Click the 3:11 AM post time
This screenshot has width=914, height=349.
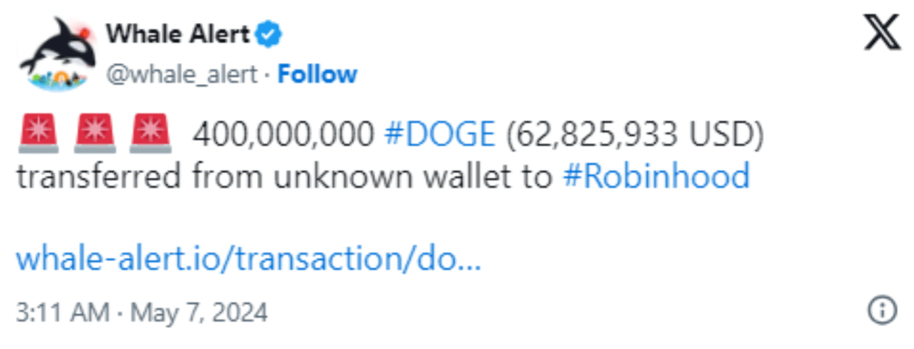[x=62, y=312]
